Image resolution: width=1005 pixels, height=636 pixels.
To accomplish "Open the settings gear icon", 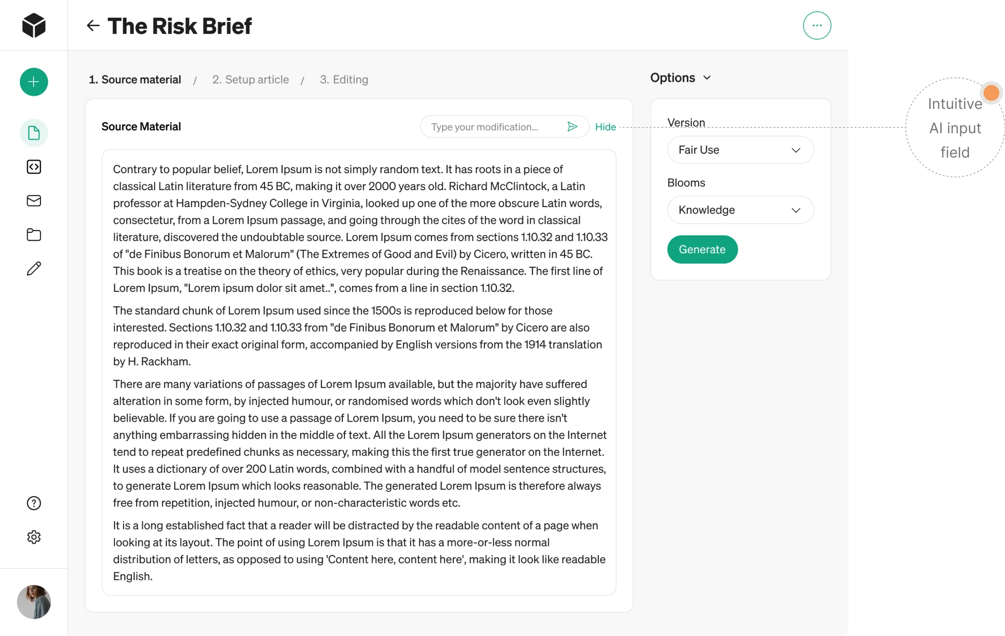I will coord(33,537).
